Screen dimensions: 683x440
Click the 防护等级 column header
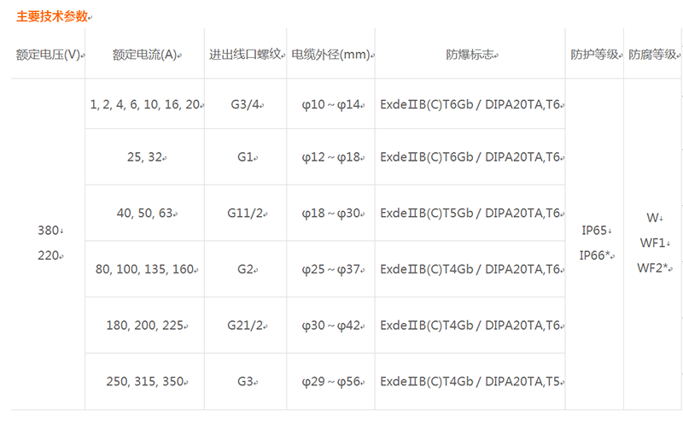[x=594, y=55]
